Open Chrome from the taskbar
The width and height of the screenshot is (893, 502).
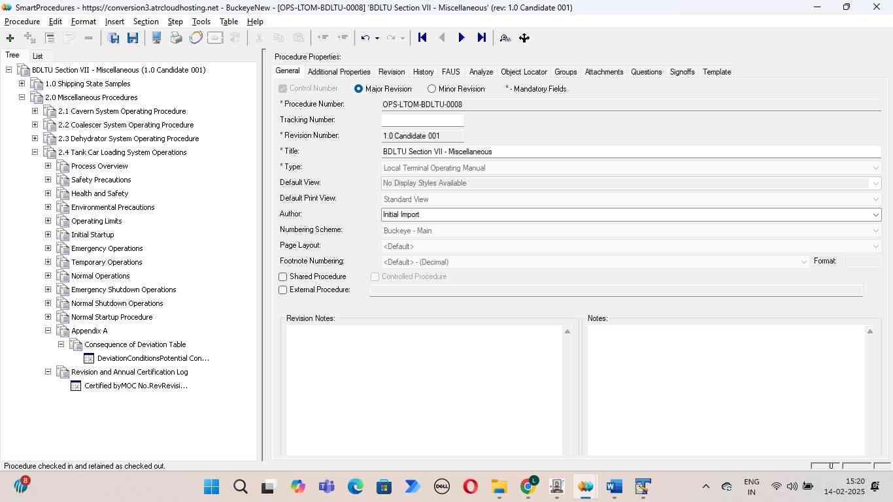point(528,486)
